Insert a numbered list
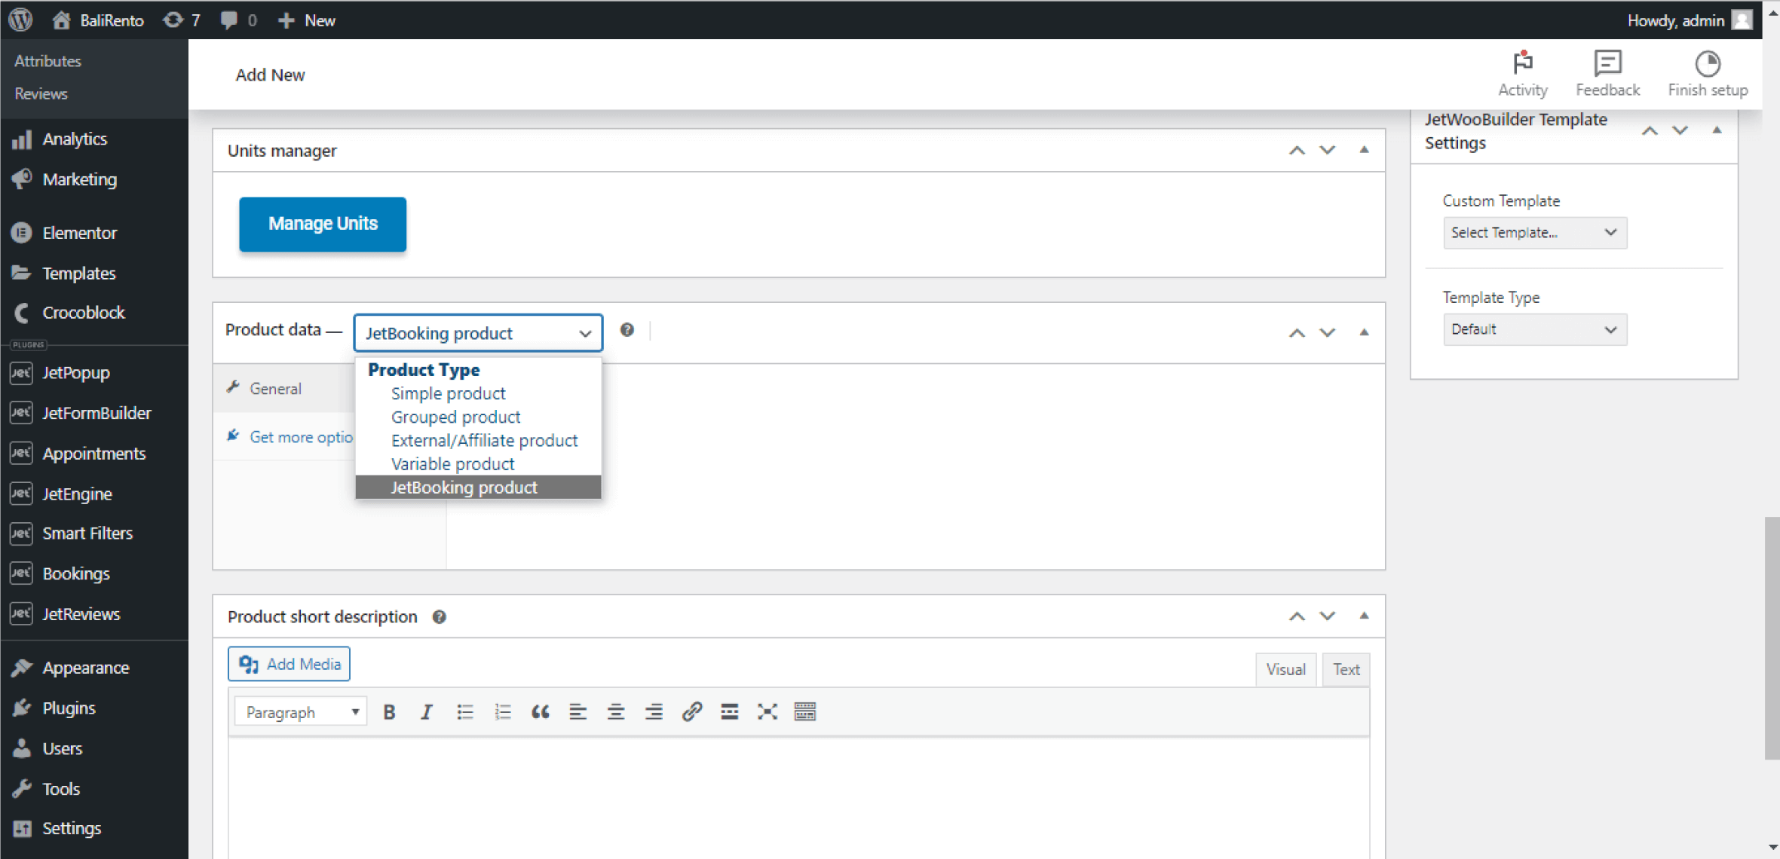 (x=502, y=712)
